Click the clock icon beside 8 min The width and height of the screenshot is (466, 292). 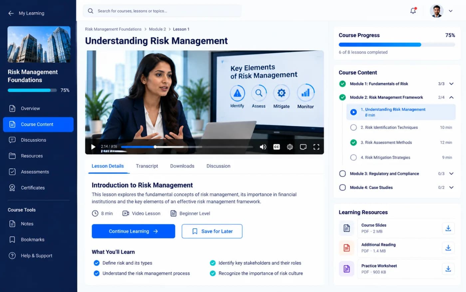click(x=95, y=213)
